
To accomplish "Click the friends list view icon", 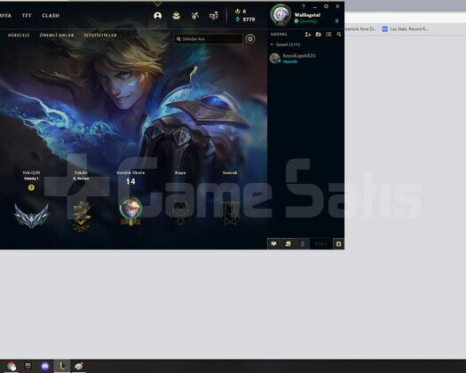I will (328, 35).
